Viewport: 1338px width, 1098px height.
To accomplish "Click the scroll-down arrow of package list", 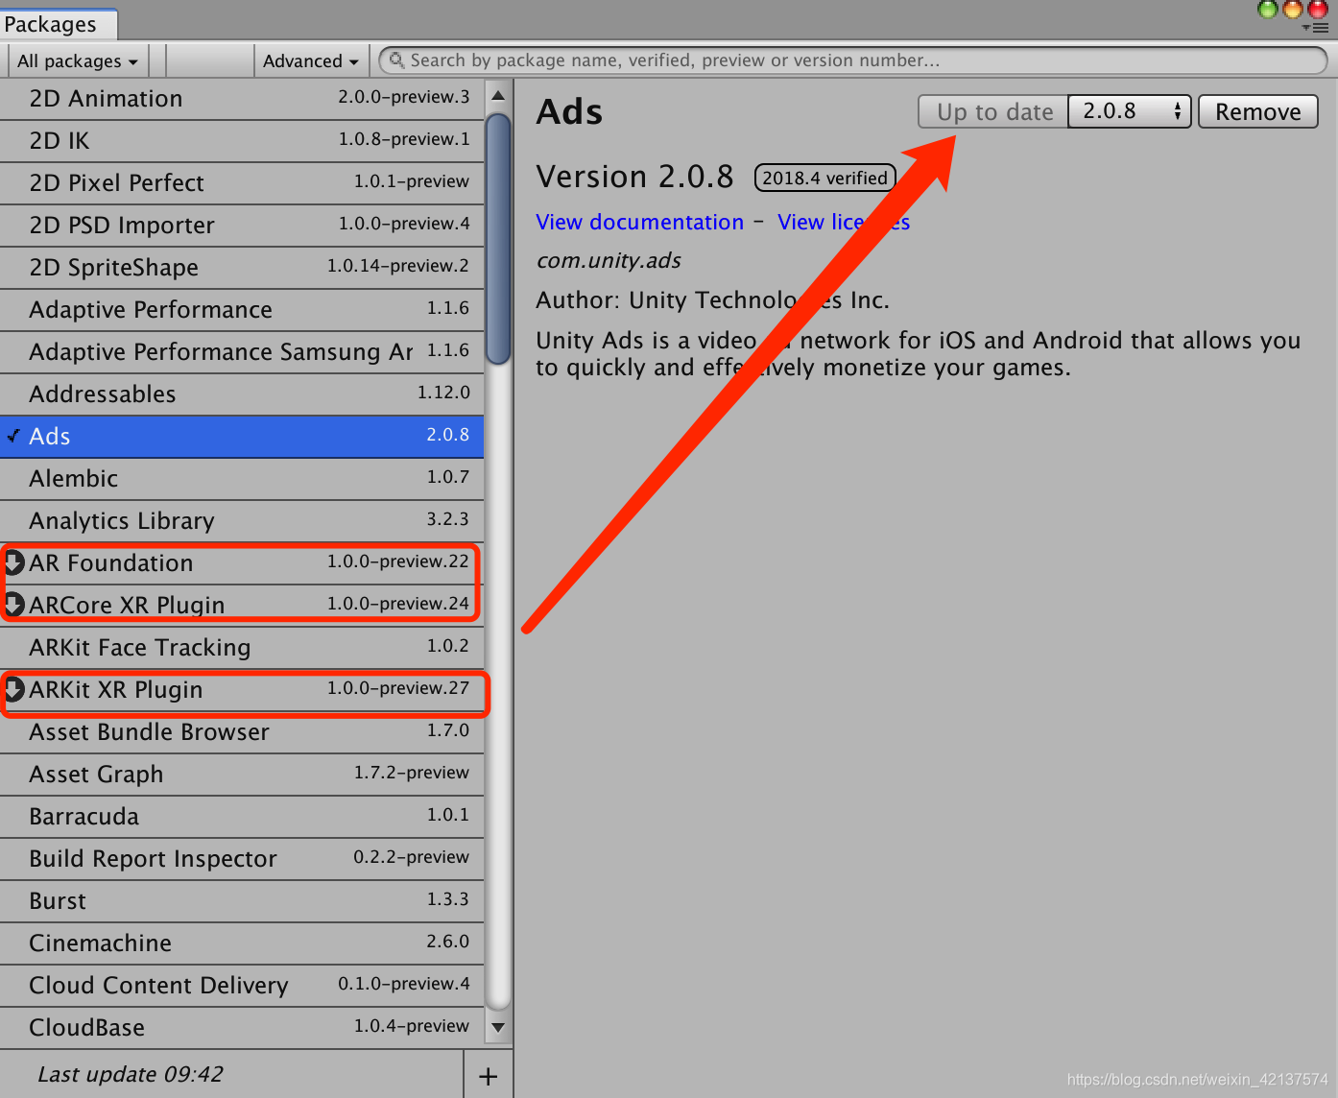I will [498, 1027].
